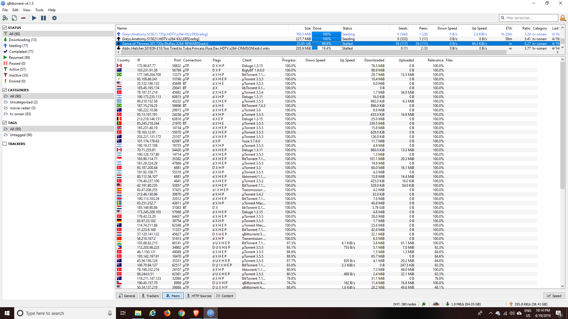The image size is (568, 319).
Task: Click the Done progress bar of Game of Thrones
Action: [x=326, y=43]
